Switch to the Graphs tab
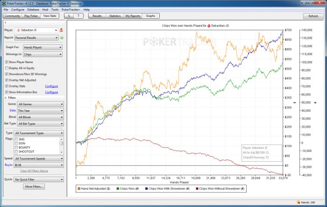Screen dimensions: 327x207 (150, 16)
